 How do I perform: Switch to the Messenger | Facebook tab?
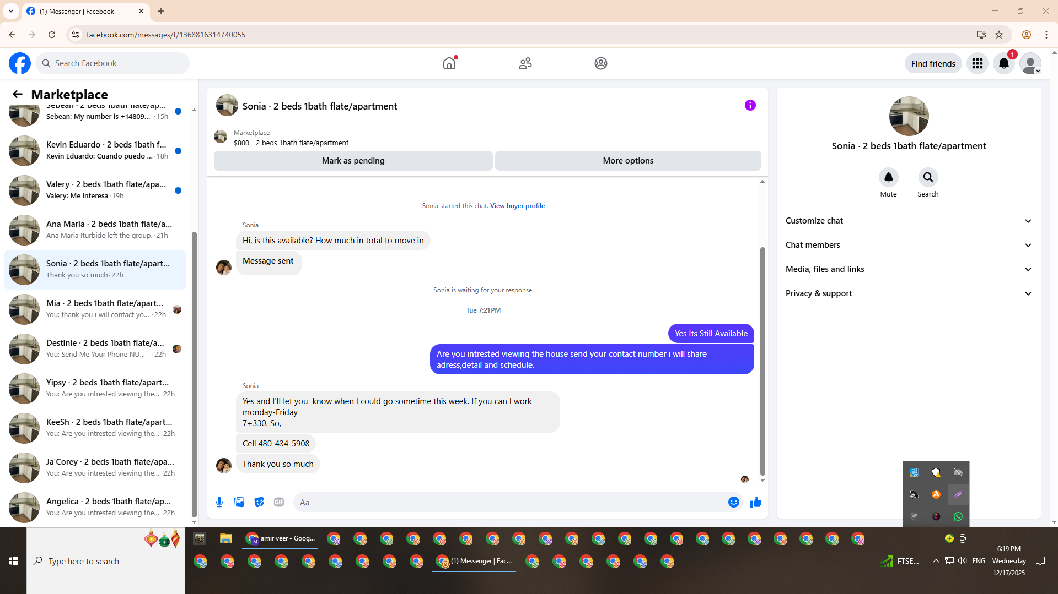point(85,11)
